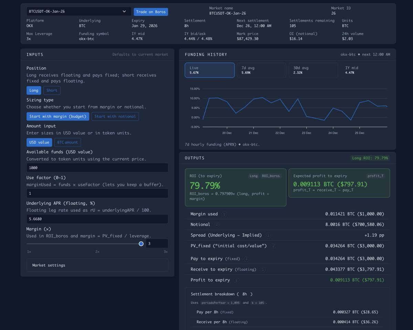
Task: Click the Receive per 8h value $36.26
Action: [356, 322]
